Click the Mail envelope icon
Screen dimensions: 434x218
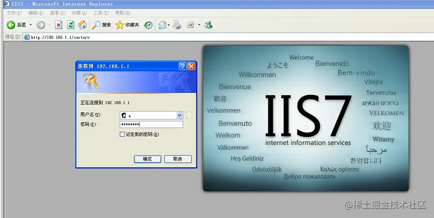point(162,25)
